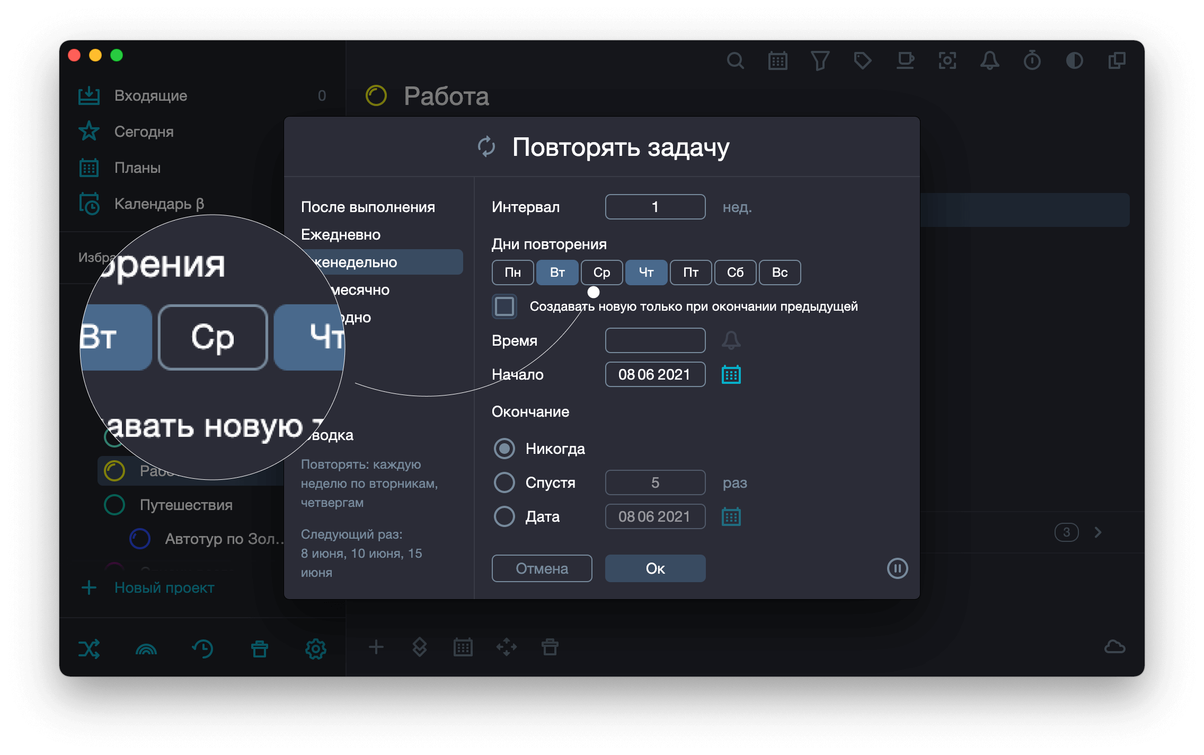Screen dimensions: 1204x755
Task: Open notifications bell in top toolbar
Action: 989,61
